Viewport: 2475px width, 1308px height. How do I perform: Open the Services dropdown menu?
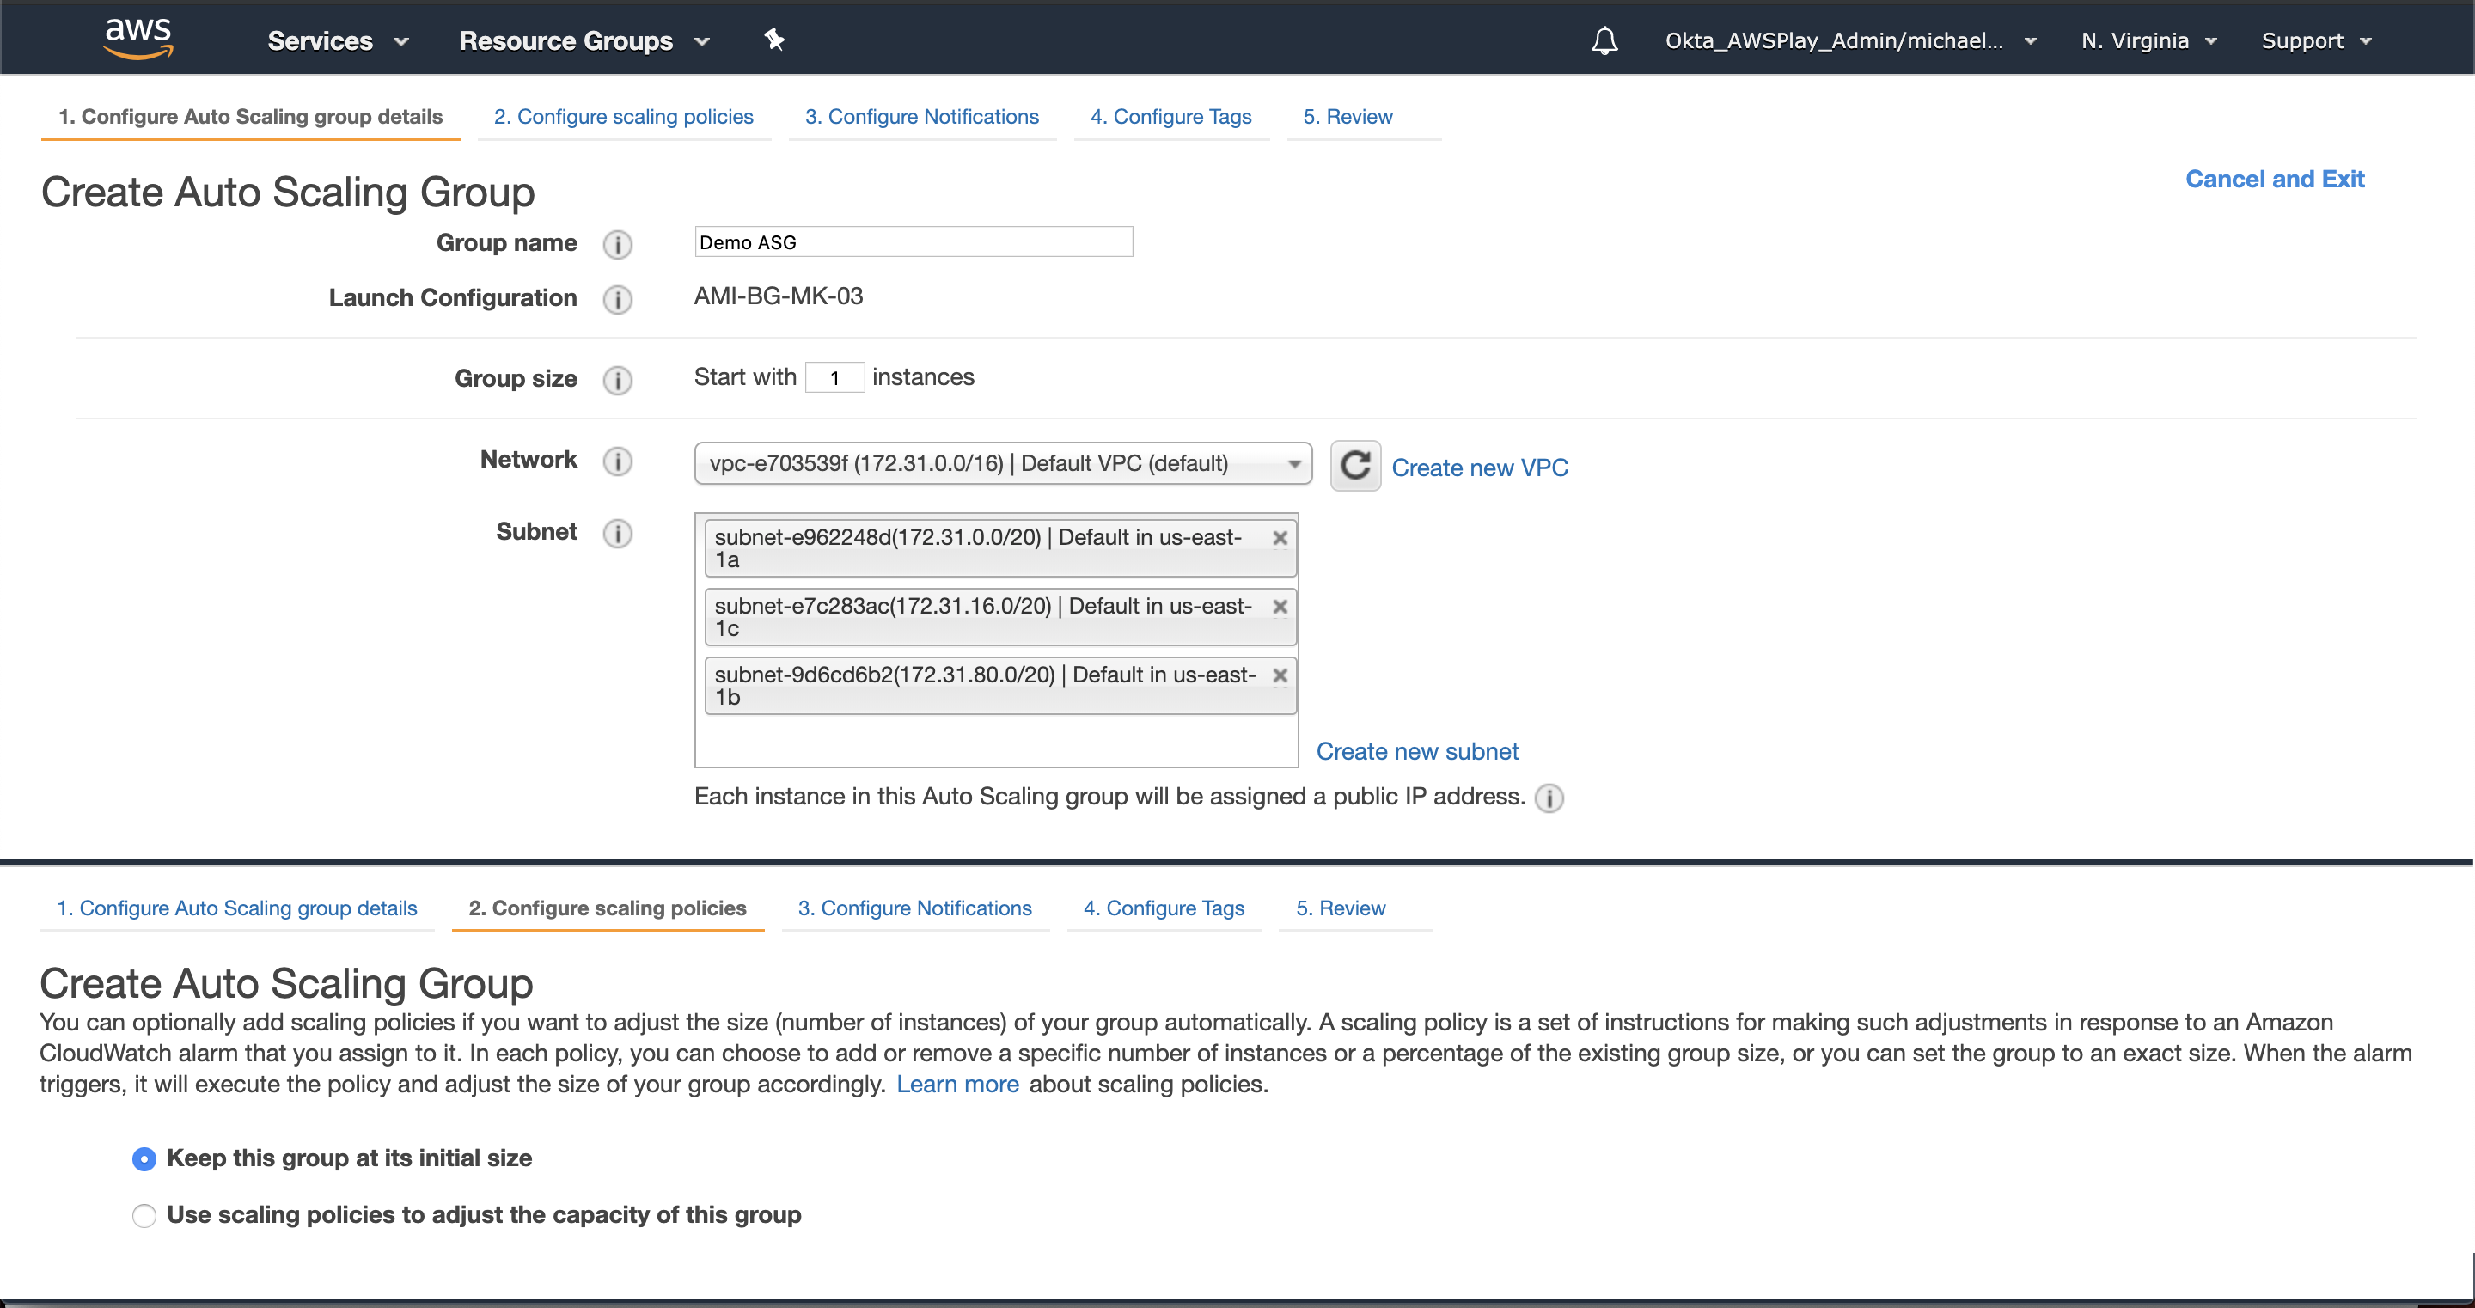(339, 40)
